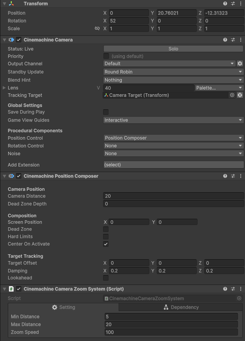Image resolution: width=245 pixels, height=341 pixels.
Task: Disable Cinemachine Position Composer component checkbox
Action: pos(19,176)
